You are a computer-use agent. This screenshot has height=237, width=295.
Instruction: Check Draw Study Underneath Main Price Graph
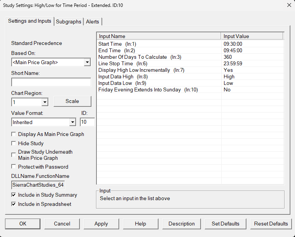pyautogui.click(x=13, y=155)
